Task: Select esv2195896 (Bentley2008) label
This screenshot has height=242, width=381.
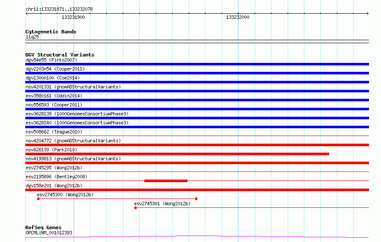Action: (x=57, y=177)
